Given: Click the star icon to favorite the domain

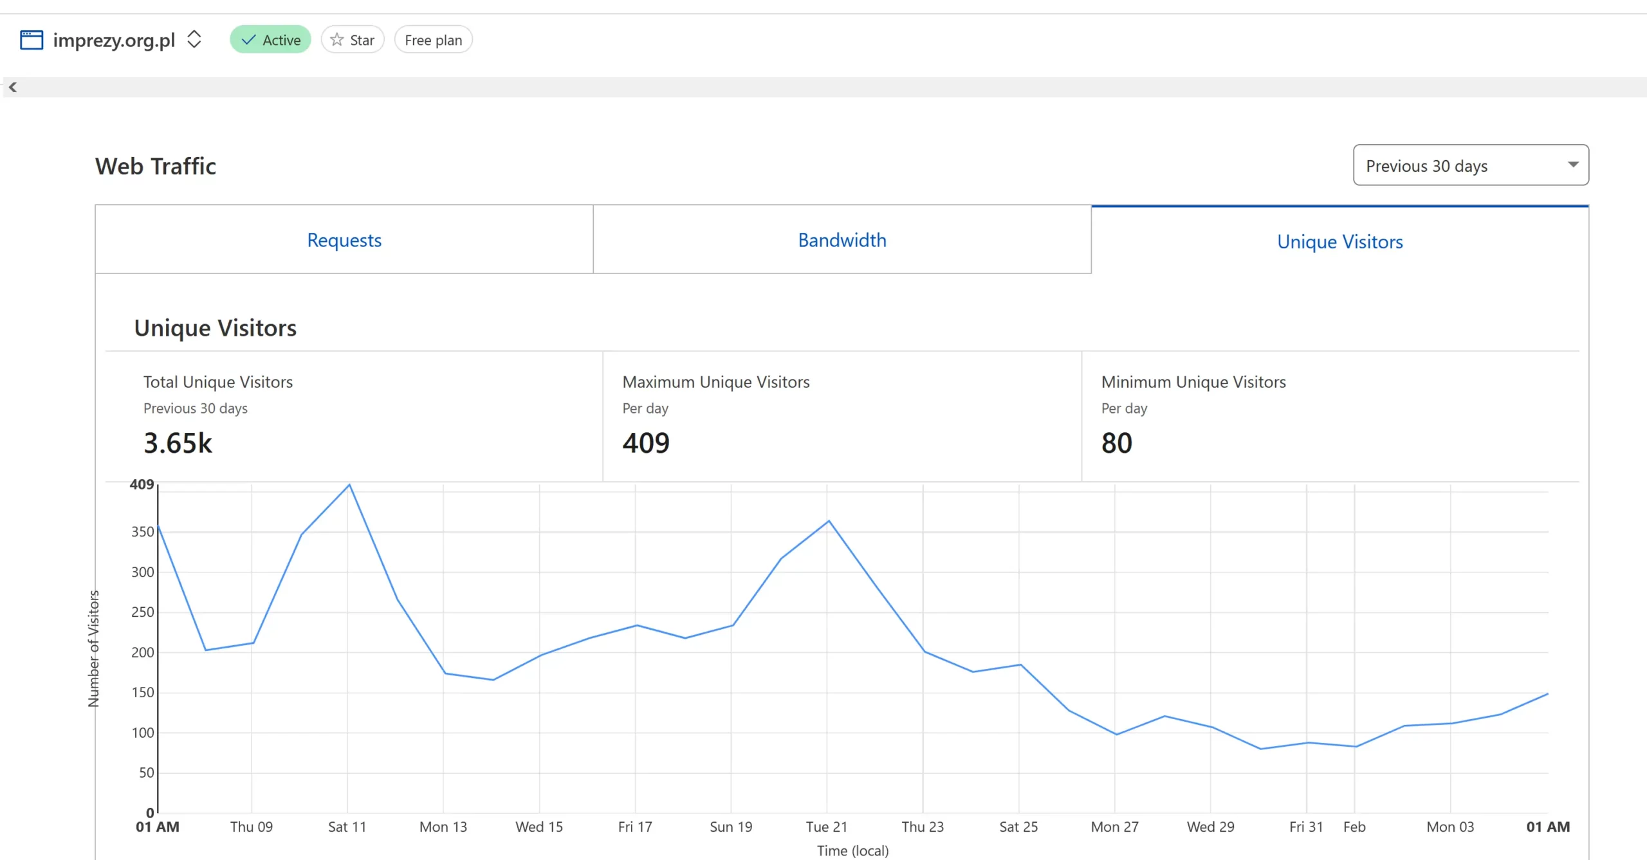Looking at the screenshot, I should (336, 40).
